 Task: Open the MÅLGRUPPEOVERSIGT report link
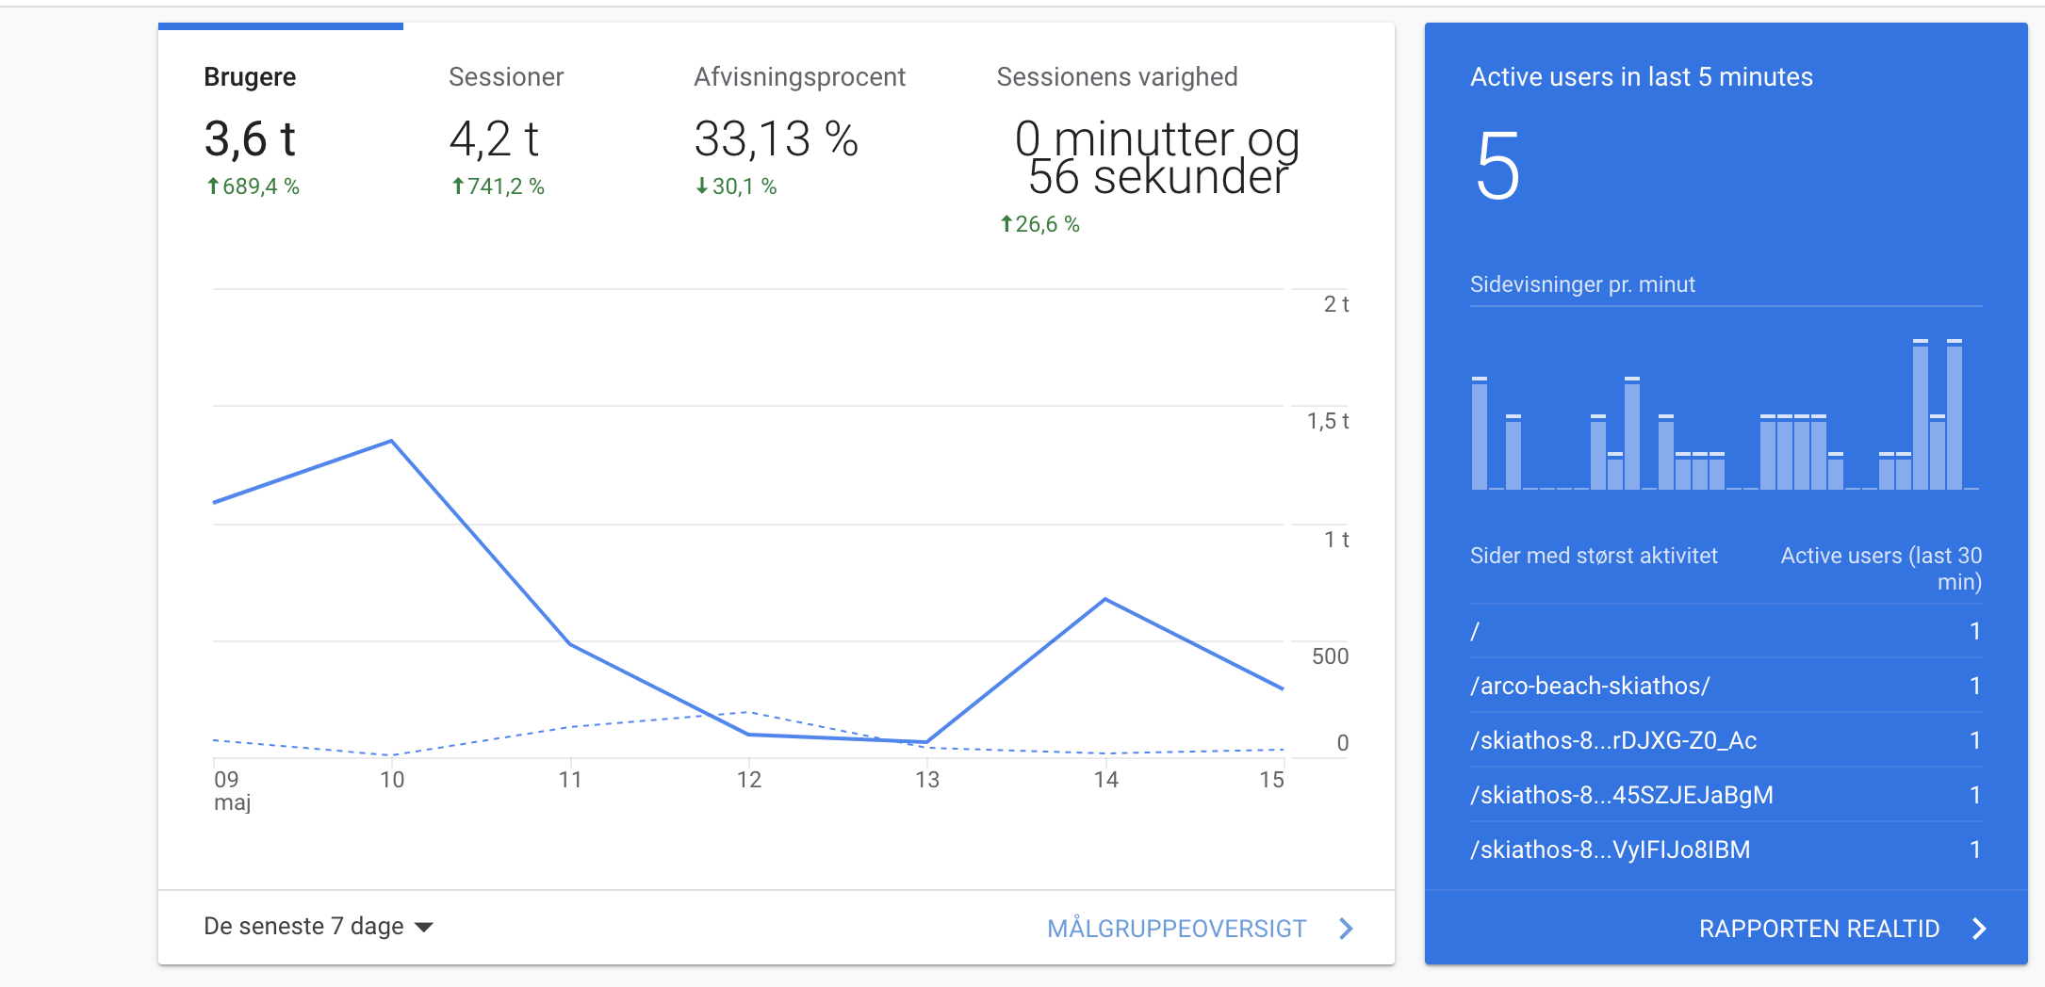click(1176, 929)
